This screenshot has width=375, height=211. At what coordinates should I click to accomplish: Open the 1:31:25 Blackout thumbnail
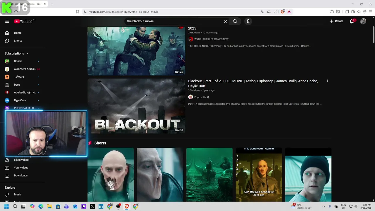click(136, 51)
